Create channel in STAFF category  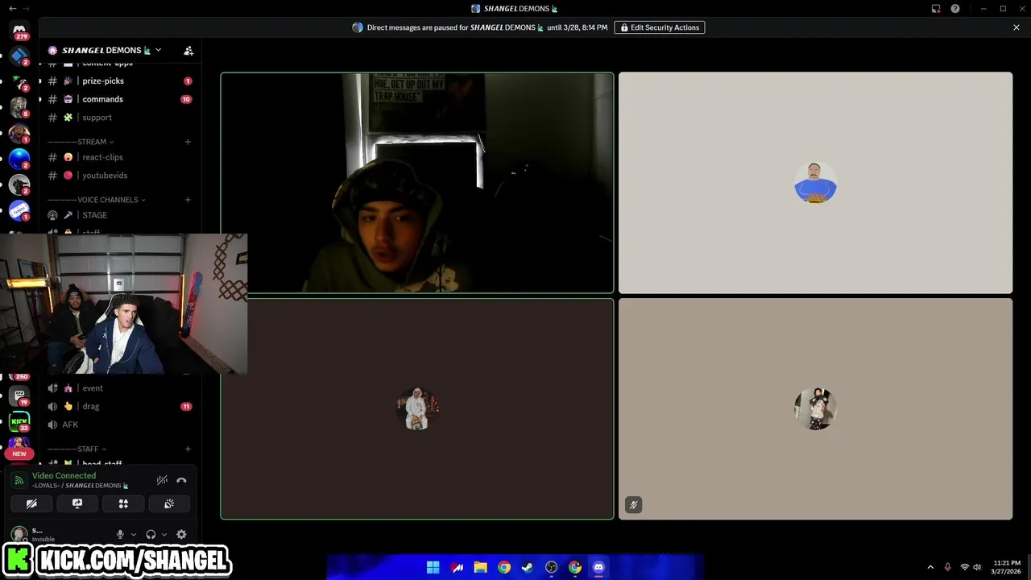pos(188,449)
